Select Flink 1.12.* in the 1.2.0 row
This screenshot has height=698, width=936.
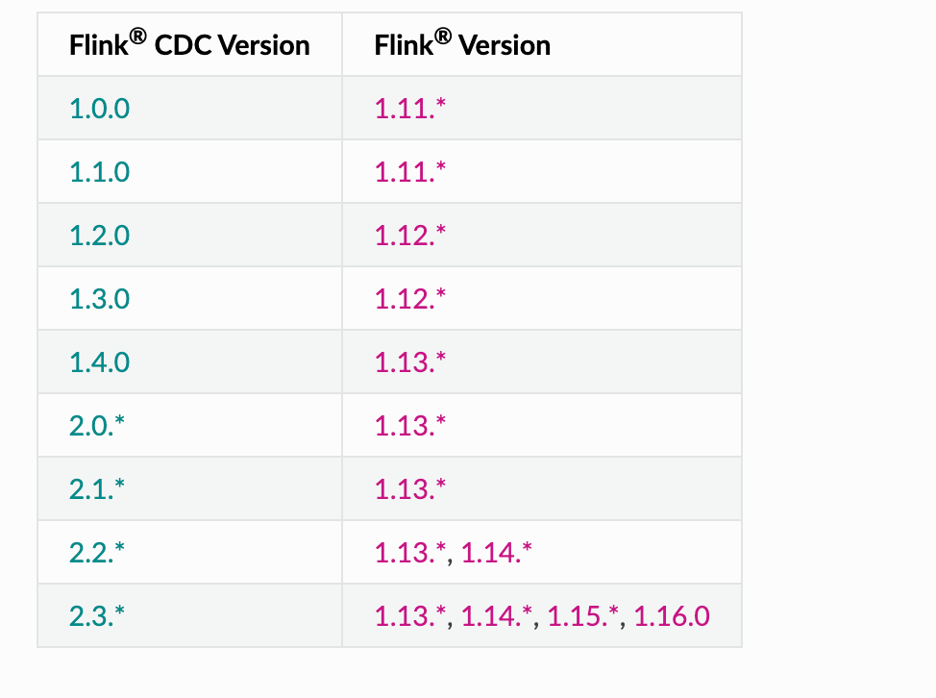(x=410, y=236)
